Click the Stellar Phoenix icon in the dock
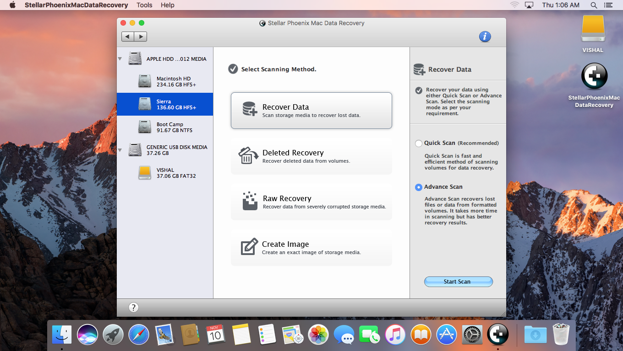The image size is (623, 351). pos(498,335)
